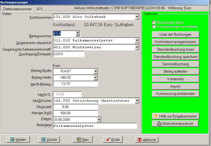This screenshot has width=211, height=146.
Task: Toggle Kontoauszüge importieren checkbox
Action: [x=154, y=26]
